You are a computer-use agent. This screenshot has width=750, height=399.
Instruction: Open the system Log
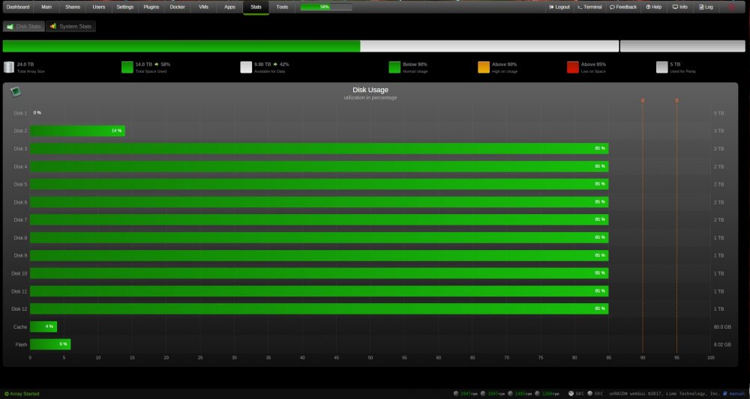click(x=706, y=7)
